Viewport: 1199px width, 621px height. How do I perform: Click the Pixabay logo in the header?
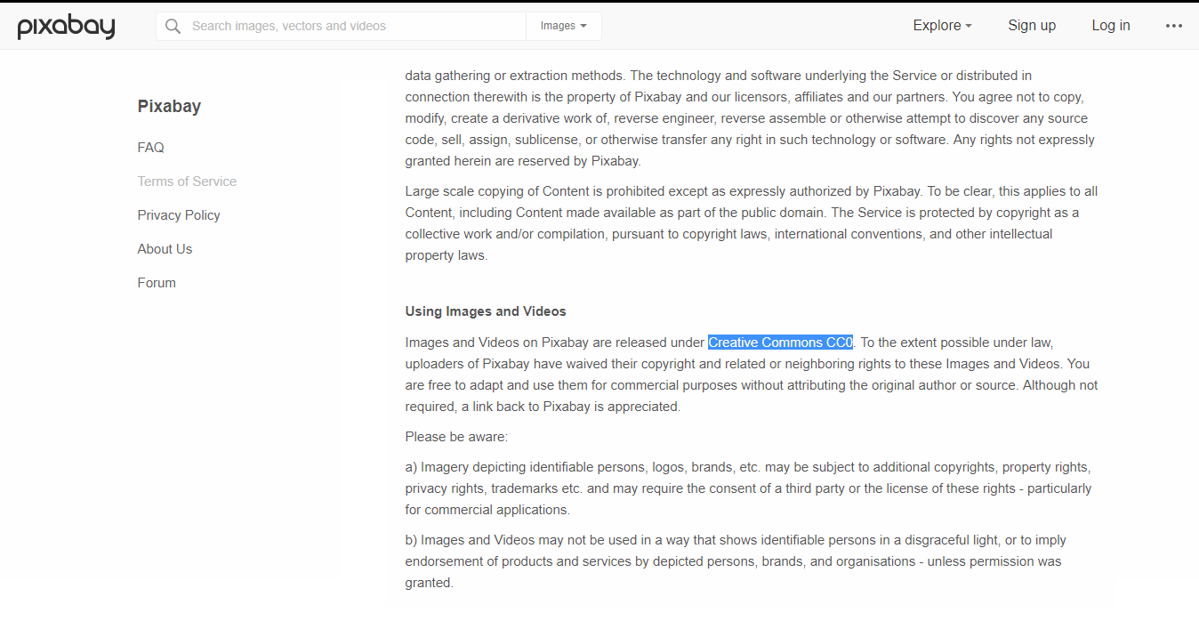[67, 27]
